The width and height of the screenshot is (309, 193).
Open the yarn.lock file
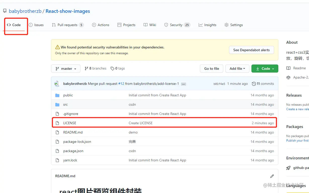coord(70,160)
